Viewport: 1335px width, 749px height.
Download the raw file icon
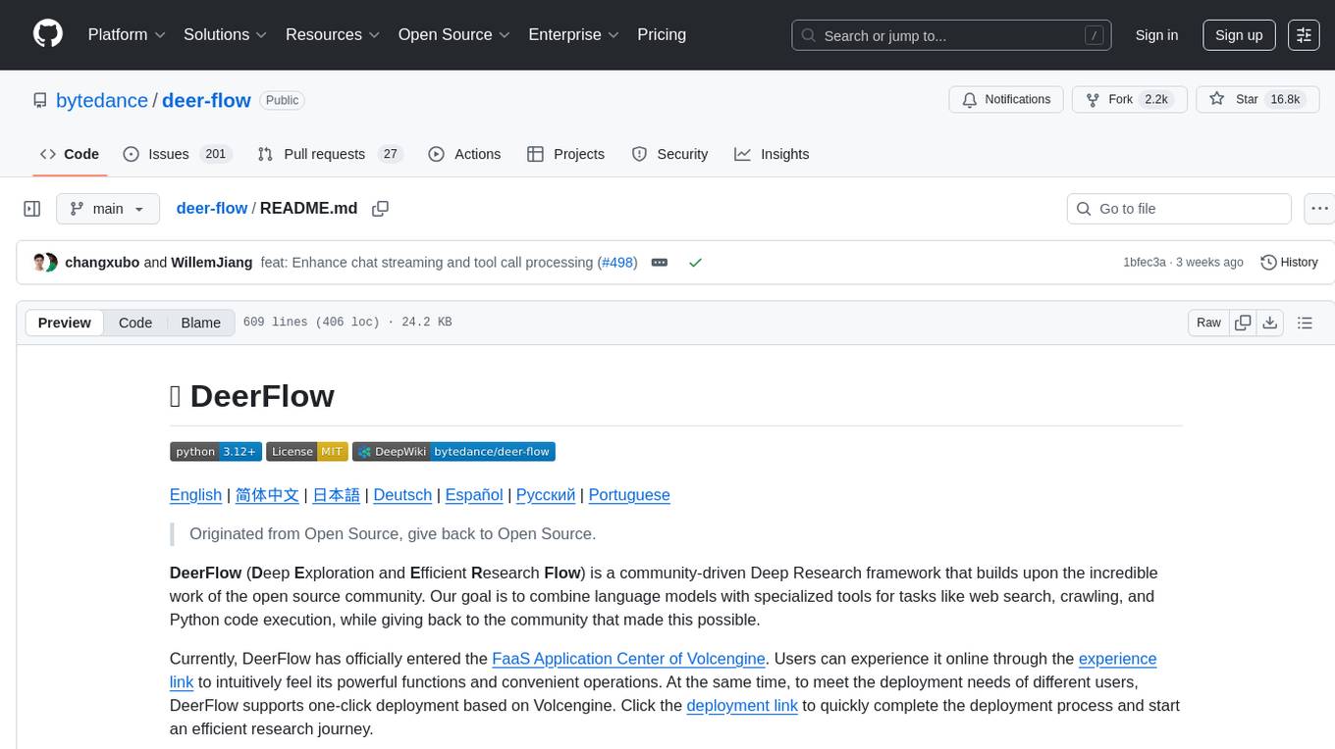coord(1270,323)
